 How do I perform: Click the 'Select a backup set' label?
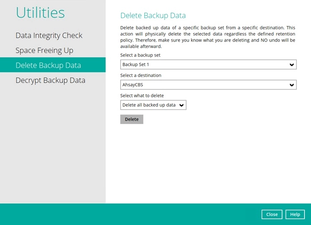pos(140,55)
